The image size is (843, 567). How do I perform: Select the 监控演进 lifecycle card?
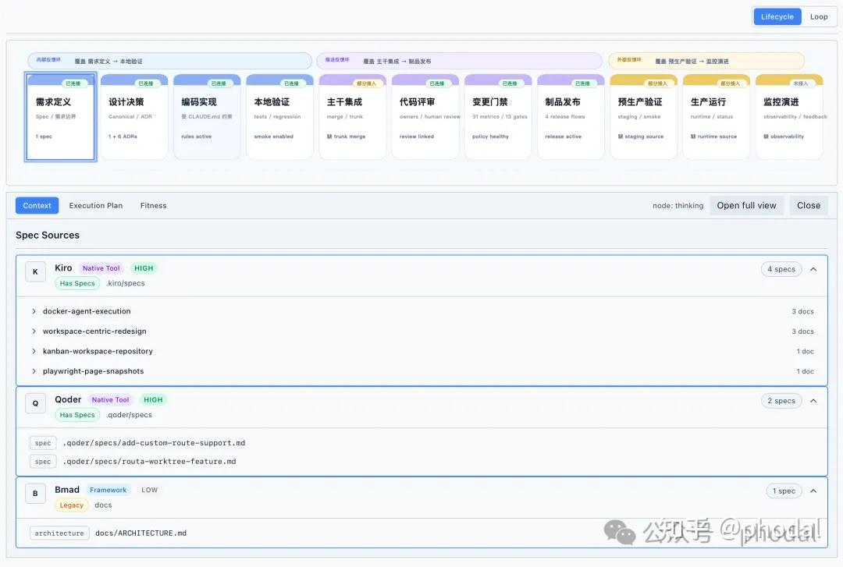[789, 117]
